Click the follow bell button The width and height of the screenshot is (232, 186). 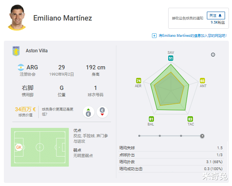pos(216,15)
